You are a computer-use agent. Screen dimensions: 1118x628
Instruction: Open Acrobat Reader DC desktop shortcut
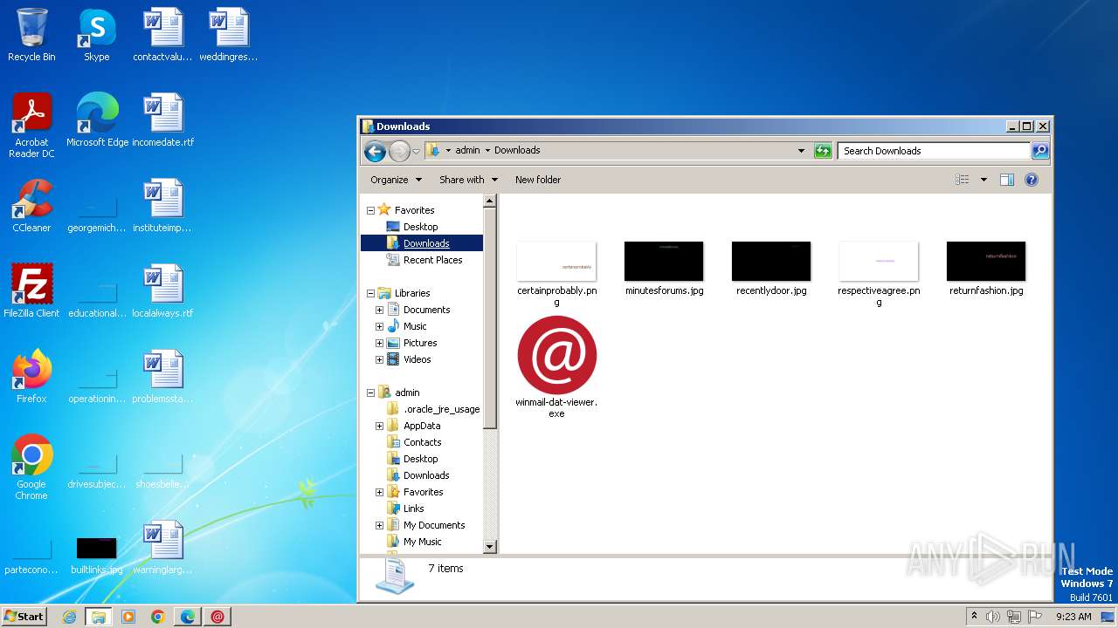click(x=31, y=126)
